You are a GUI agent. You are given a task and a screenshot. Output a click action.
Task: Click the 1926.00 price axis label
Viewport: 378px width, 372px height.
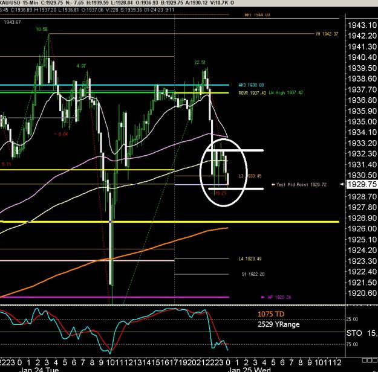click(x=362, y=229)
